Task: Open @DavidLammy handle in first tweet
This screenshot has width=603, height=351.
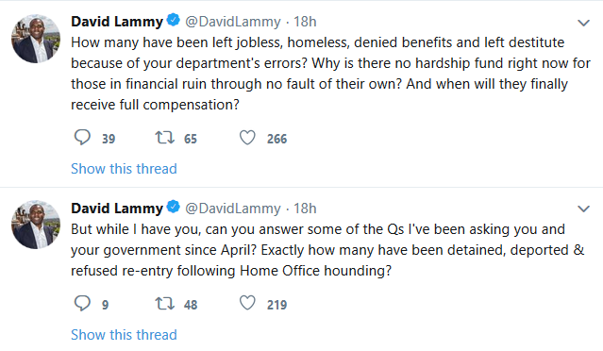Action: tap(233, 22)
